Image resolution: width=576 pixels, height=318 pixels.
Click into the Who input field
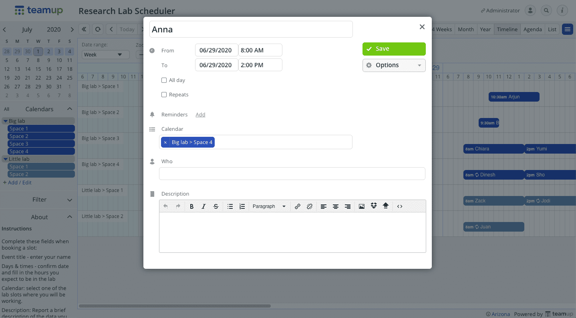[x=292, y=174]
